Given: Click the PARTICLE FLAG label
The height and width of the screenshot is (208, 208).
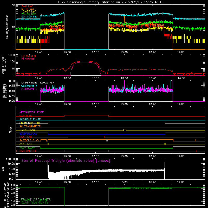Looking at the screenshot, I should pyautogui.click(x=29, y=140).
